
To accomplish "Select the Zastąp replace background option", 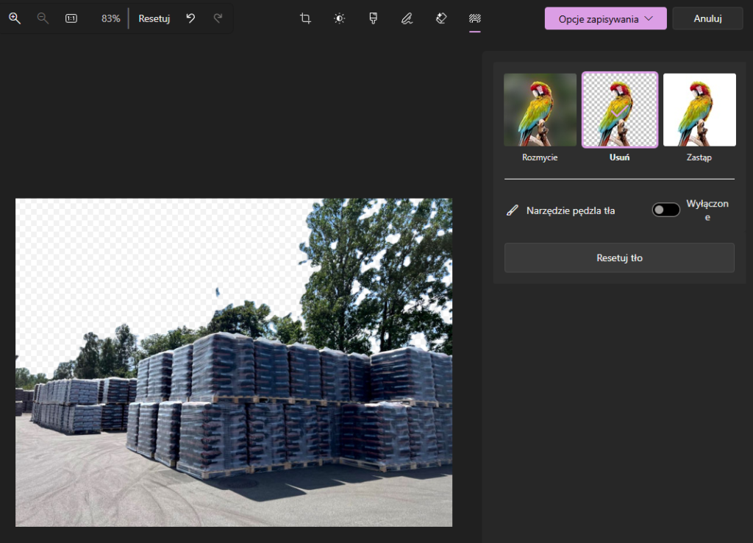I will click(700, 110).
